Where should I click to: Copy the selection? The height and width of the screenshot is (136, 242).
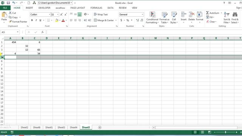(13, 17)
